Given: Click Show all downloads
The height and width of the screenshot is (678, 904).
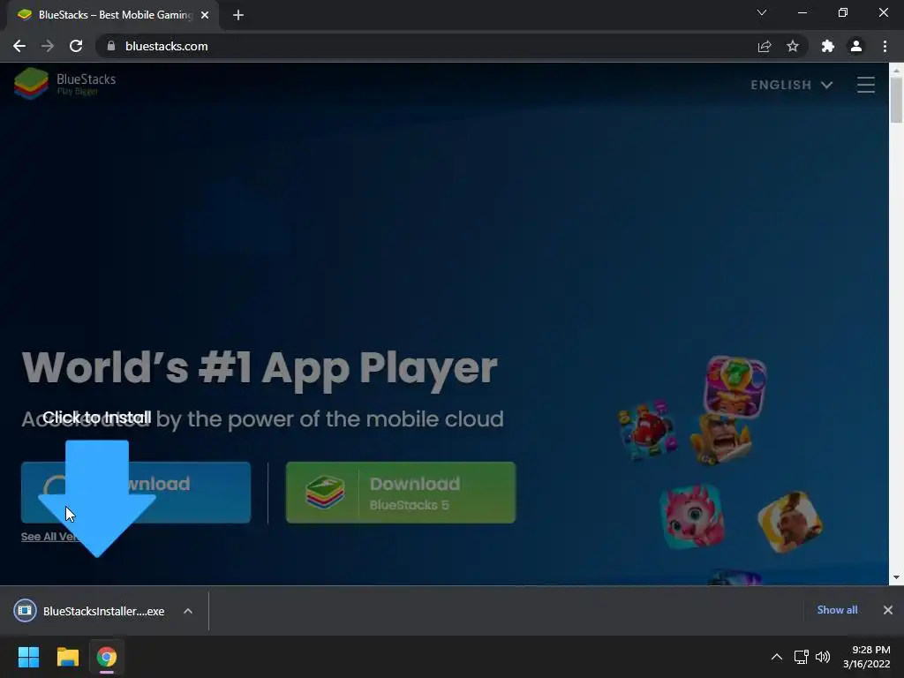Looking at the screenshot, I should (837, 610).
